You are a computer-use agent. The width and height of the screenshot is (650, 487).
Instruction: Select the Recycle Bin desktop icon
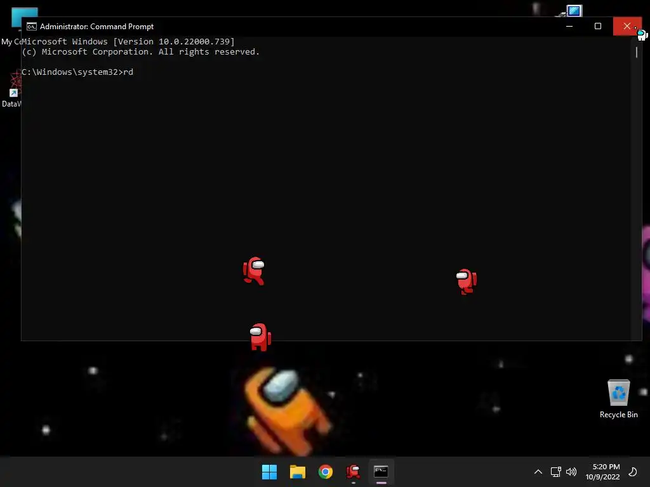[618, 398]
